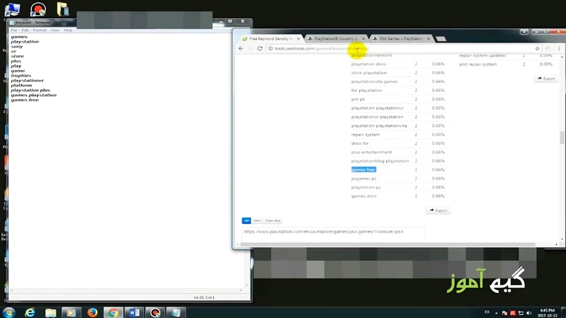The width and height of the screenshot is (566, 318).
Task: Click the browser vertical scrollbar thumb
Action: point(562,138)
